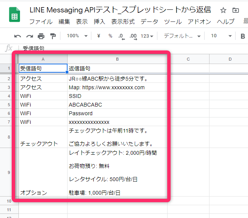This screenshot has width=248, height=218.
Task: Select cell containing ABCABCABC
Action: click(x=117, y=105)
